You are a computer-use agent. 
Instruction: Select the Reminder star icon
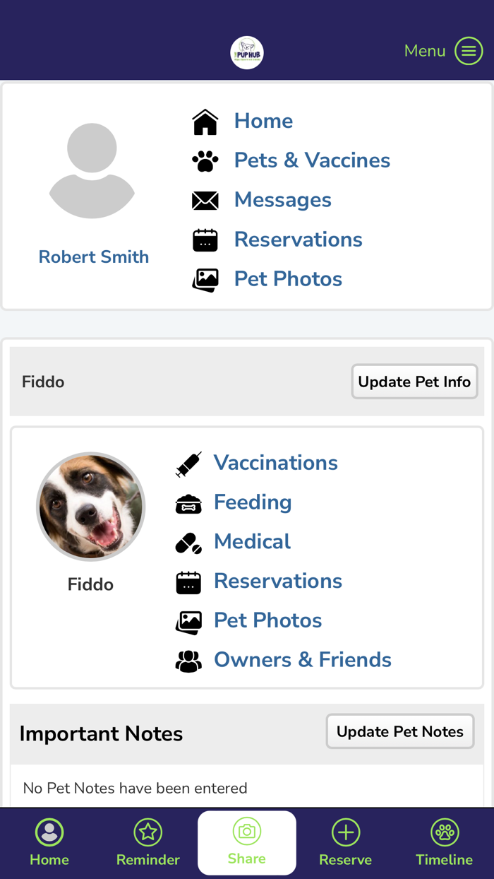pos(148,832)
